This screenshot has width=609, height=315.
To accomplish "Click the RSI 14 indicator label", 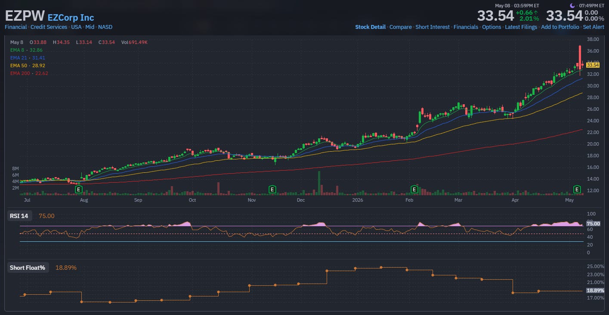I will (19, 216).
